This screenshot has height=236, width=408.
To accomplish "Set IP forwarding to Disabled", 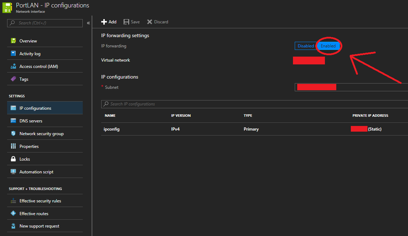I will [306, 46].
